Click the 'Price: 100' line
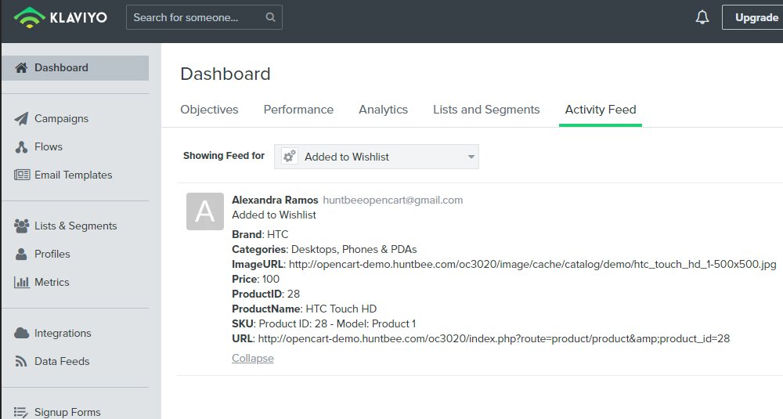Viewport: 783px width, 419px height. coord(256,279)
